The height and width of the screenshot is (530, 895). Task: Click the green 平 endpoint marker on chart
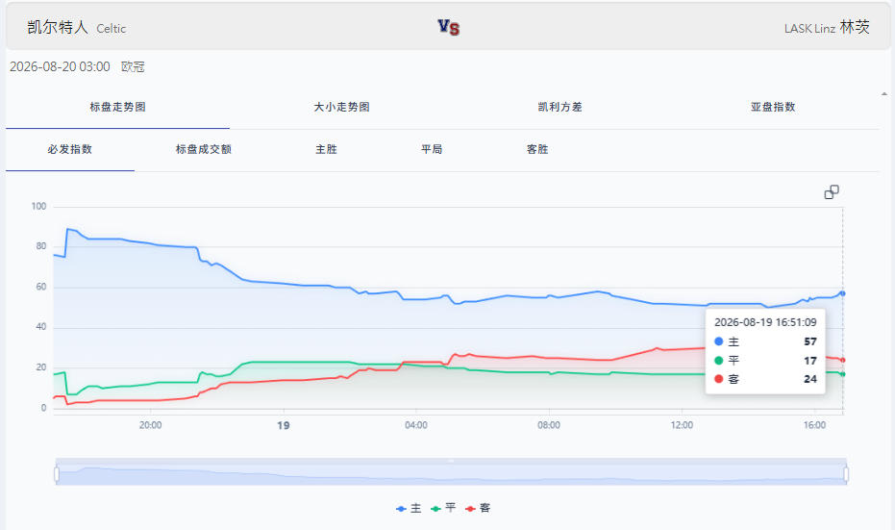tap(842, 374)
